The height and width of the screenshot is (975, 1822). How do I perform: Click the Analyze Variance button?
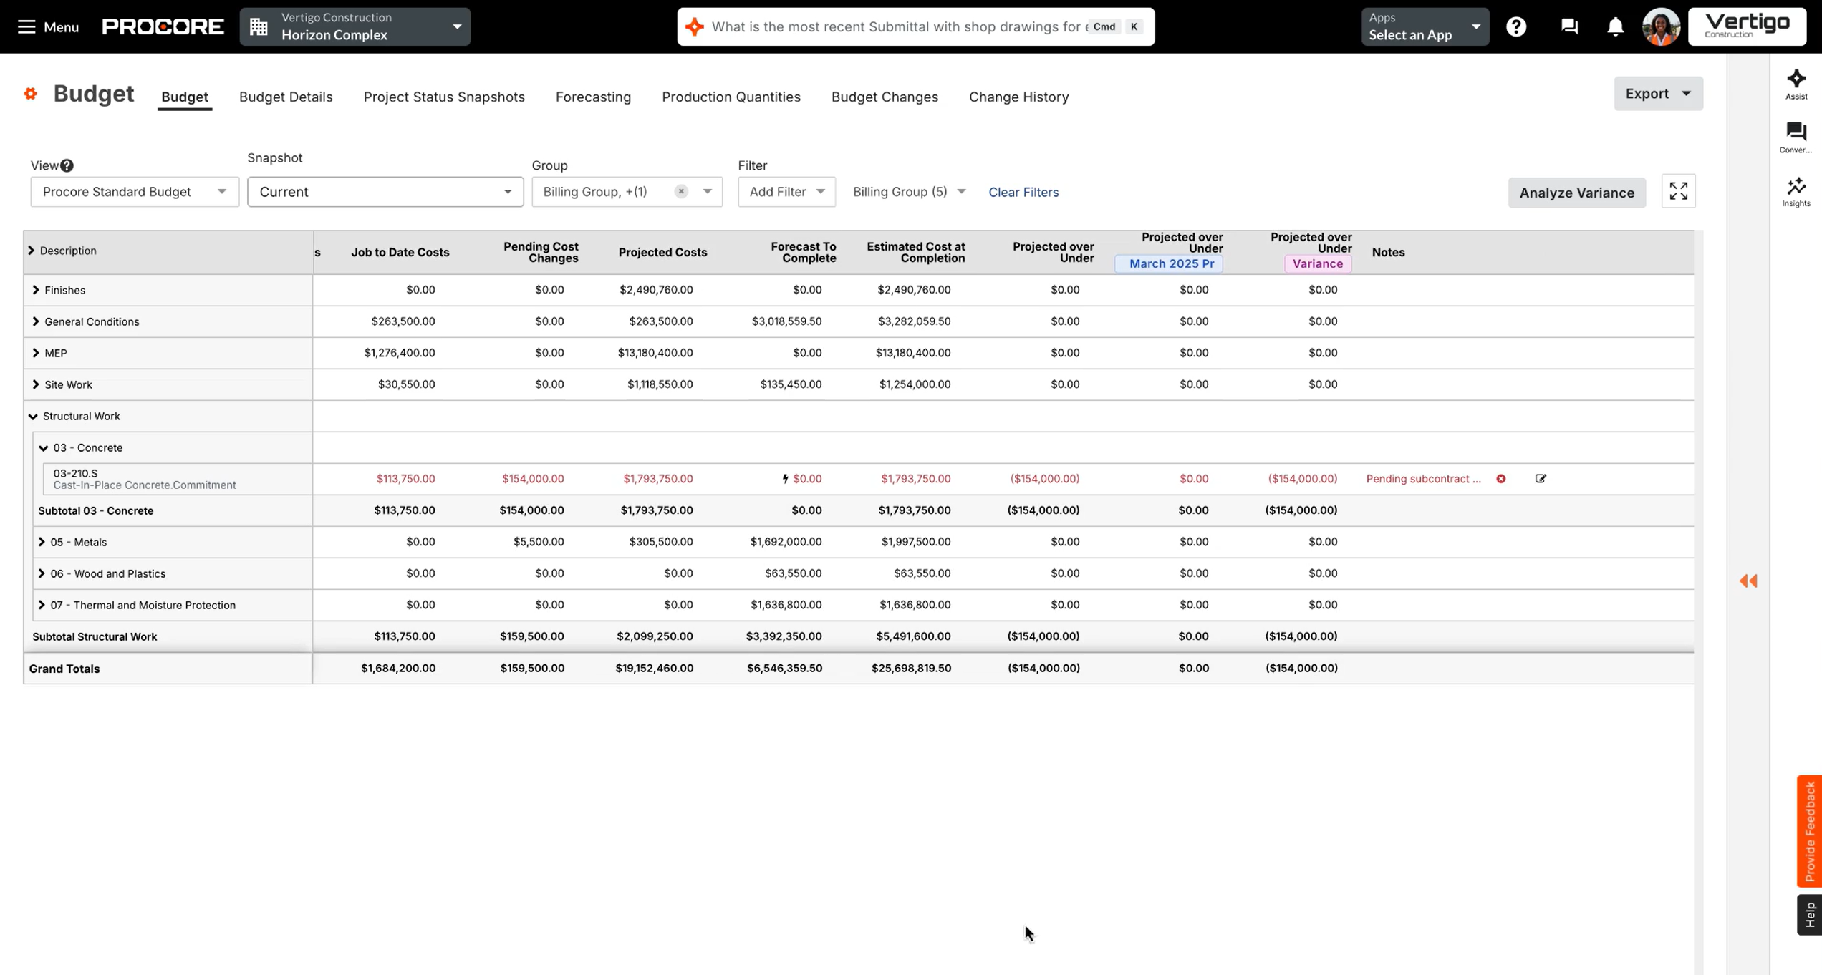(1576, 192)
